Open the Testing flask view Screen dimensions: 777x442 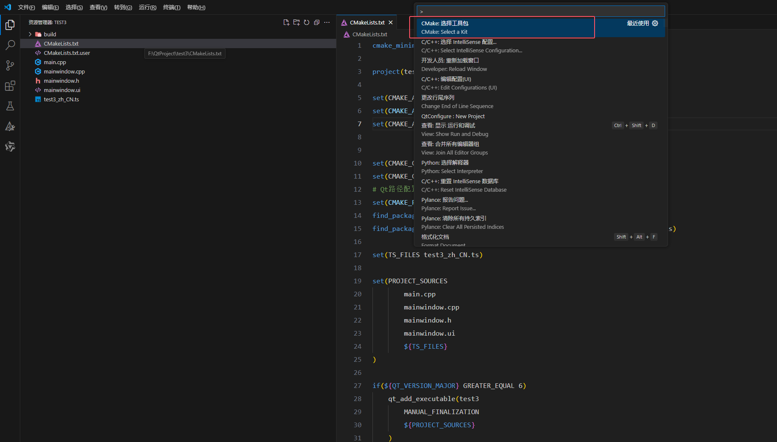pos(10,106)
